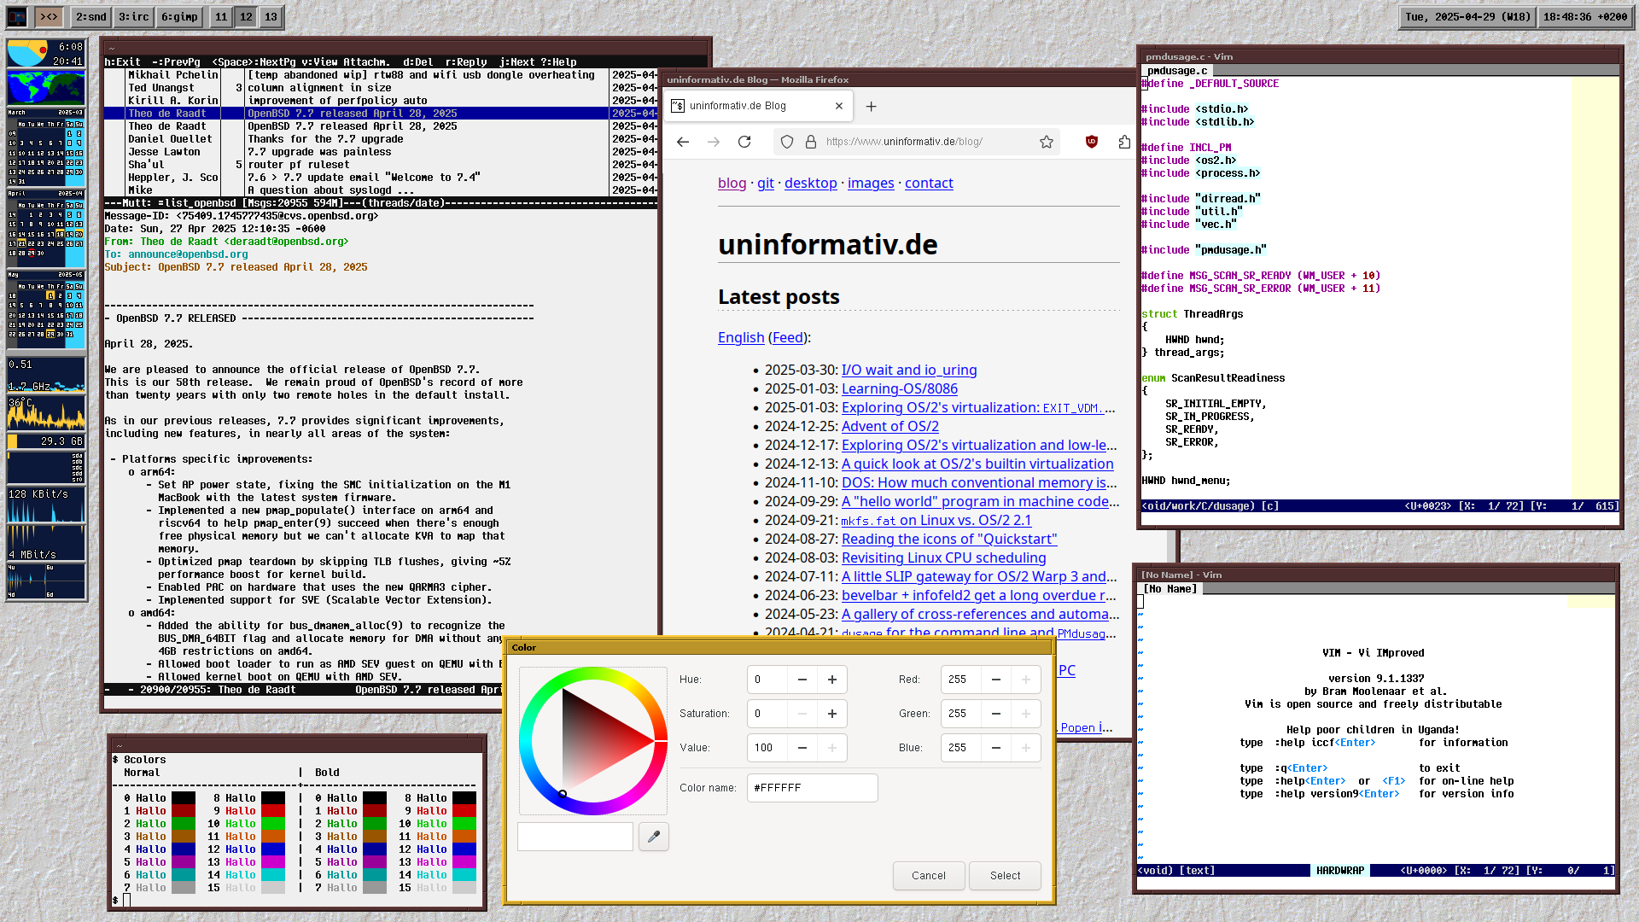Open the English posts link

click(741, 337)
